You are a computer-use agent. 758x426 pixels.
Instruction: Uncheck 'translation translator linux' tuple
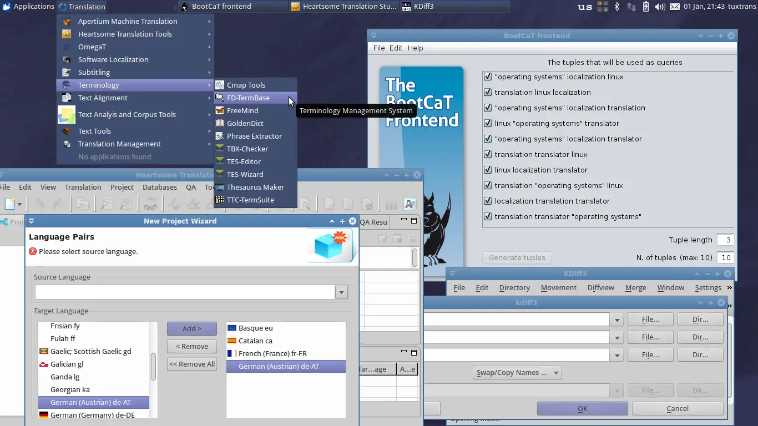click(x=488, y=154)
